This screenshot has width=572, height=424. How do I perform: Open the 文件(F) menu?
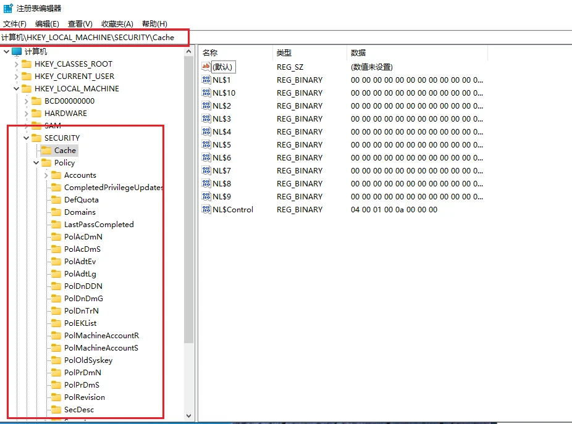click(15, 24)
